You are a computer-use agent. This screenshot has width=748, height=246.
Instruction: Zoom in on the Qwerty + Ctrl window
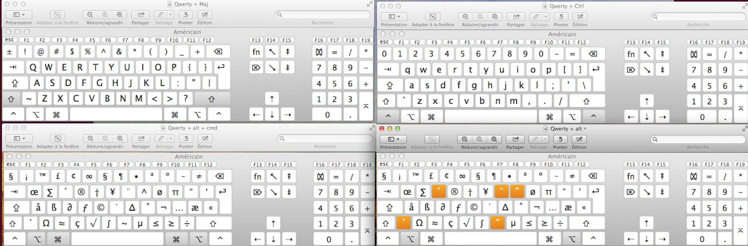(495, 17)
